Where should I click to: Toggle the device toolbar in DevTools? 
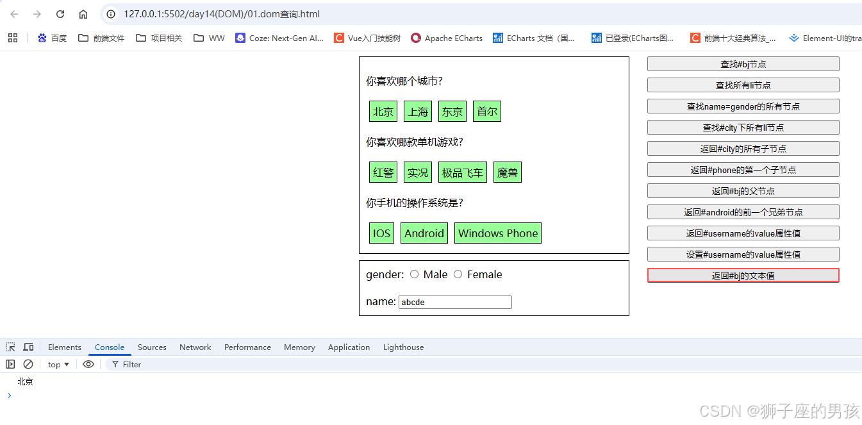pos(28,347)
